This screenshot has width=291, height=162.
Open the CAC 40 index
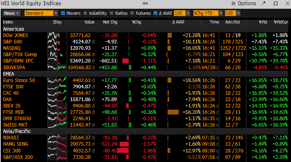(x=11, y=93)
